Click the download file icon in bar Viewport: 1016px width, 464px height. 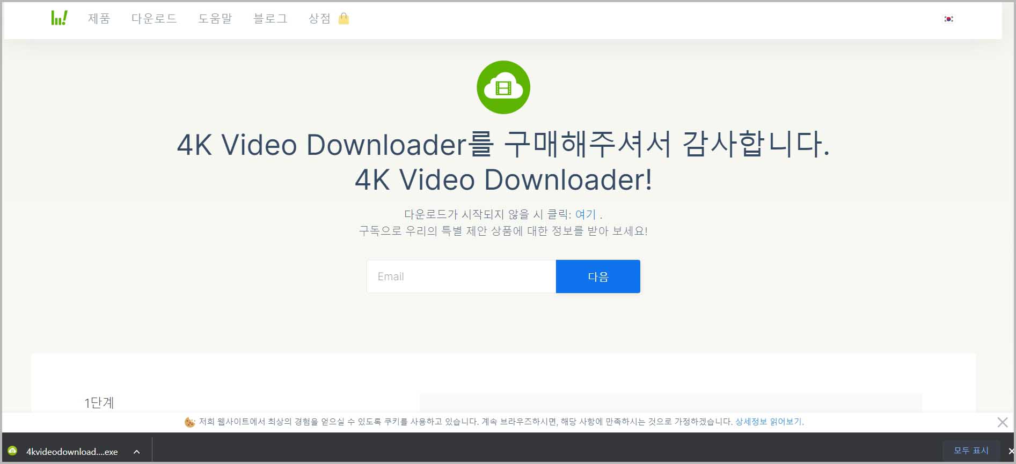(12, 451)
